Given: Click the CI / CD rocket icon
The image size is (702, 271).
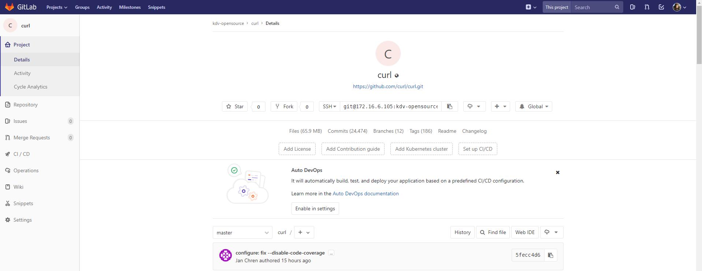Looking at the screenshot, I should tap(8, 154).
